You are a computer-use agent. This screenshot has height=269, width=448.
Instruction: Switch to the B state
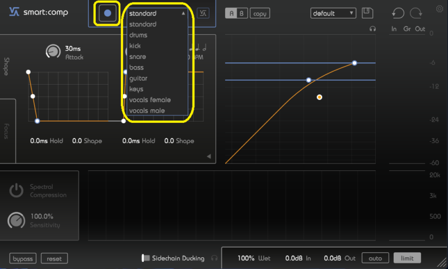[x=241, y=13]
